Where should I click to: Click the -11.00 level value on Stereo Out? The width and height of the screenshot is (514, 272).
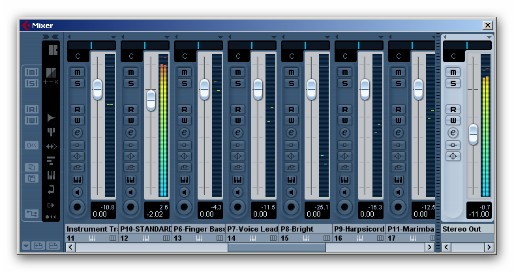click(479, 215)
